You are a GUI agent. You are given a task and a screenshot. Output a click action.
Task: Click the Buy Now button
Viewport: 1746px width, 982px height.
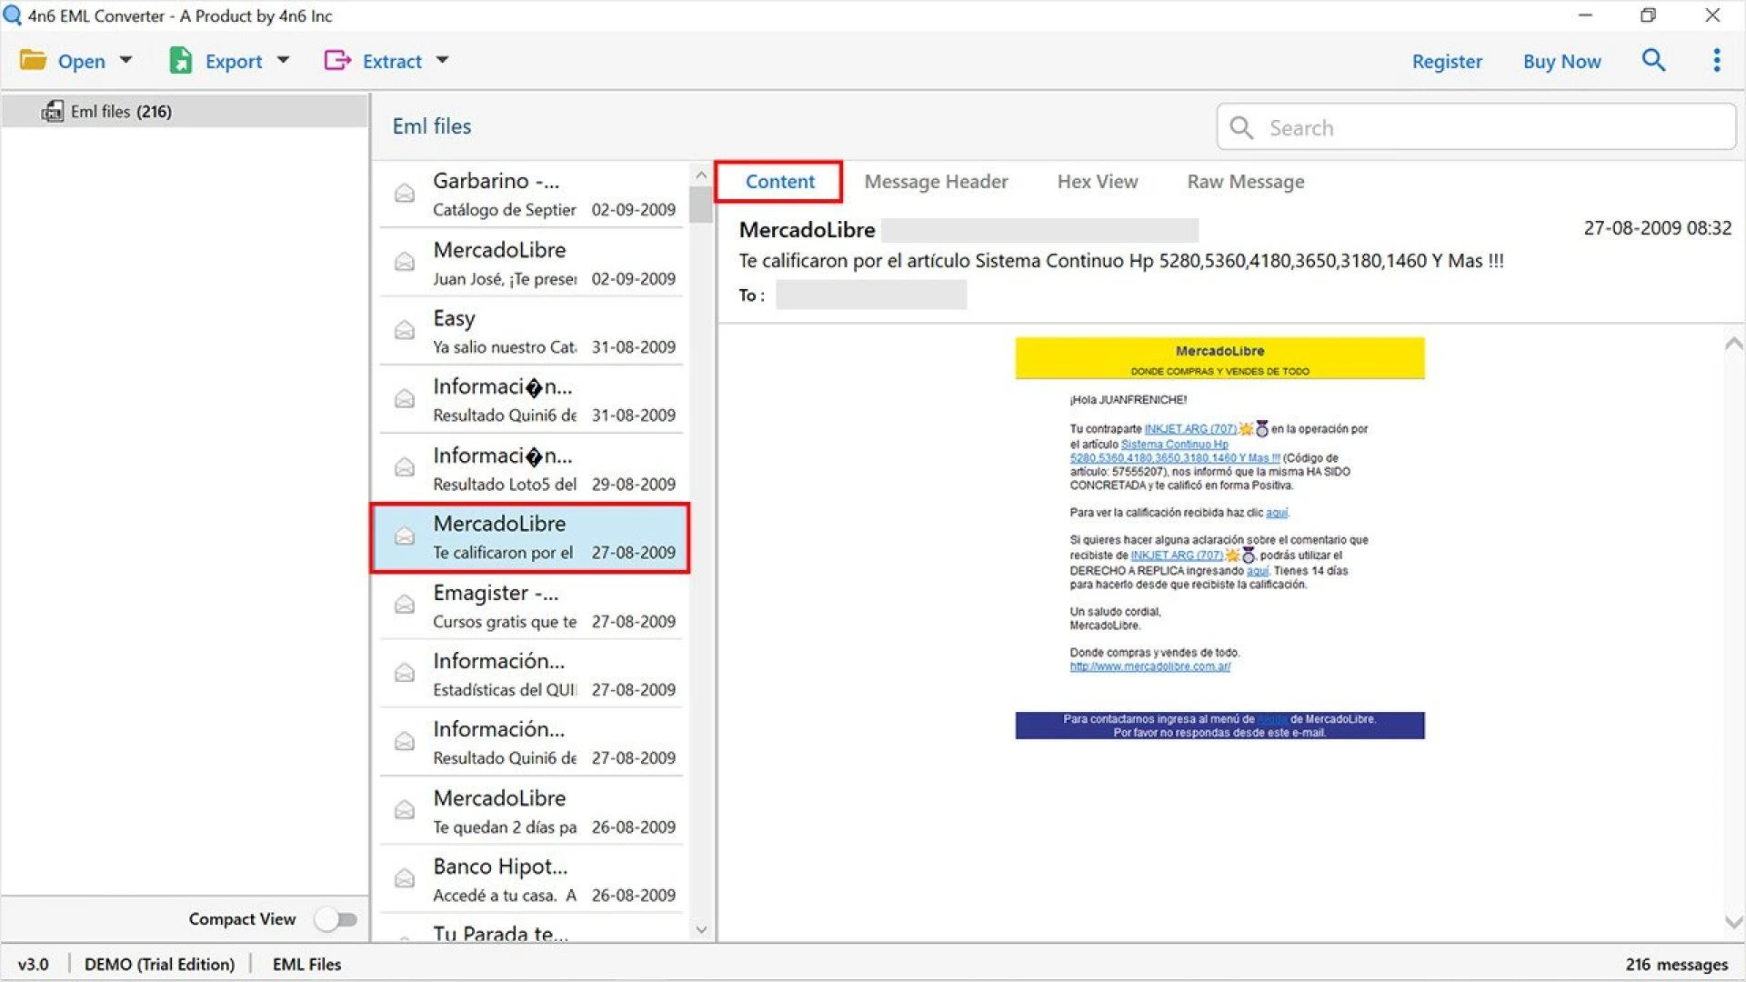1561,61
